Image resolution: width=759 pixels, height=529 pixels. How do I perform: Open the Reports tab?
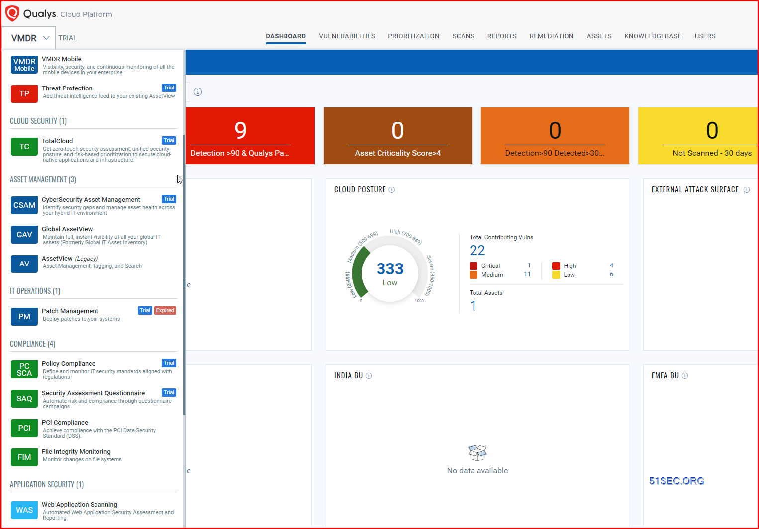click(502, 36)
